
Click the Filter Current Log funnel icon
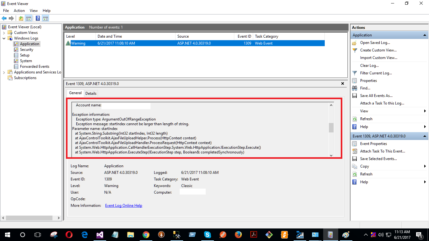355,73
